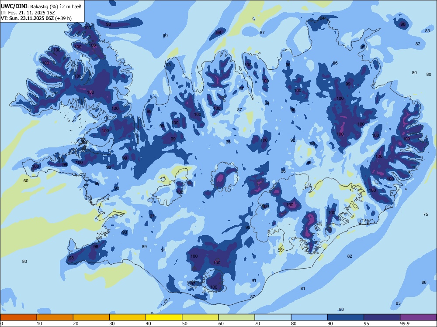Screen dimensions: 437x327
Task: Click the "70" tick label on the color scale
Action: [257, 324]
